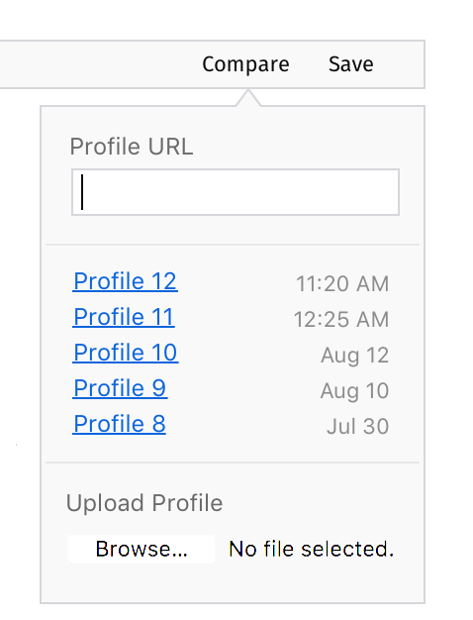Focus the Profile URL text field
473x620 pixels.
[236, 192]
